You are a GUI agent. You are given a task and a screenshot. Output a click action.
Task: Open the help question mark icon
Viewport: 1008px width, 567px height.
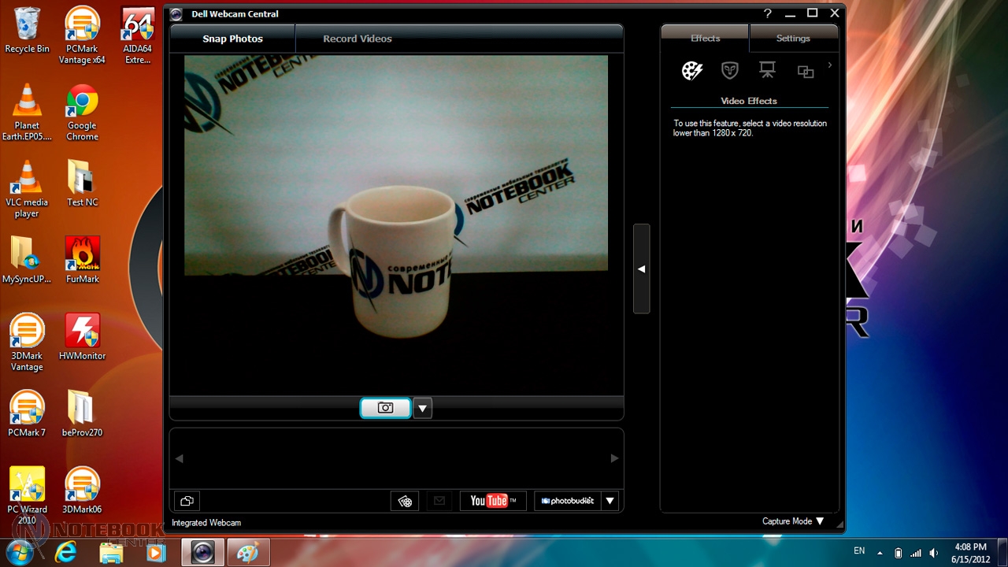pos(768,13)
